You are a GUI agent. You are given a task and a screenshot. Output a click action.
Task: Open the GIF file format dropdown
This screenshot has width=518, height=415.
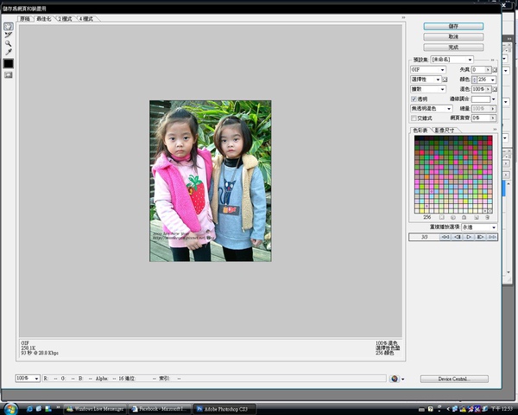click(428, 70)
